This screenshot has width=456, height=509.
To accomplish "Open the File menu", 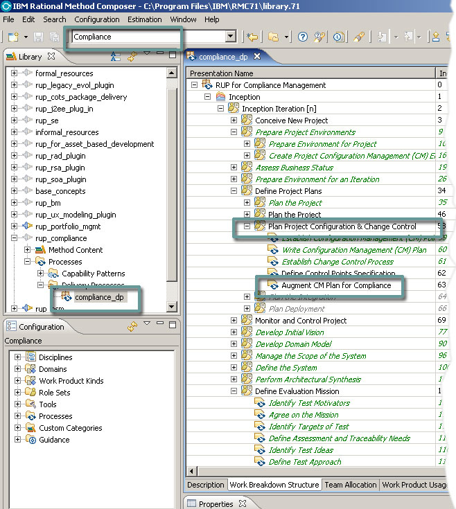I will tap(8, 19).
